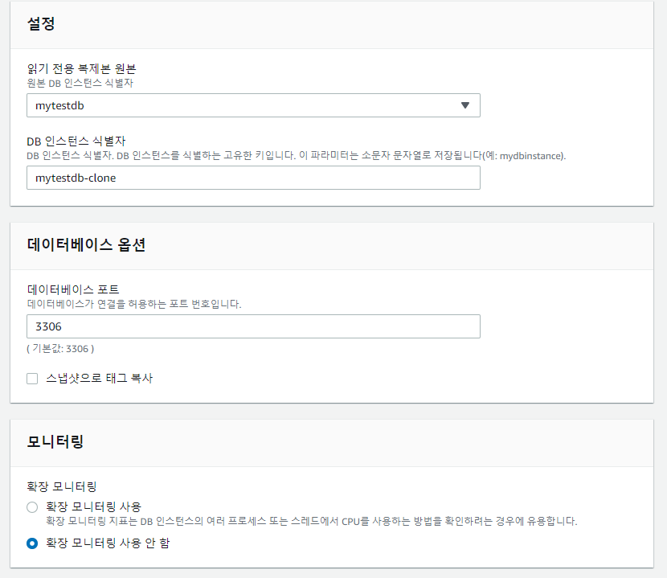
Task: Click the 스냅샷으로 태그 복사 label text
Action: pyautogui.click(x=99, y=378)
